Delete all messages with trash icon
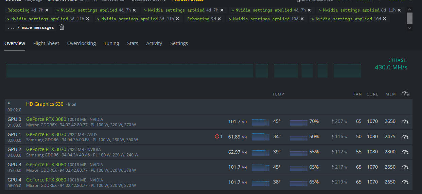The image size is (422, 194). [x=62, y=27]
